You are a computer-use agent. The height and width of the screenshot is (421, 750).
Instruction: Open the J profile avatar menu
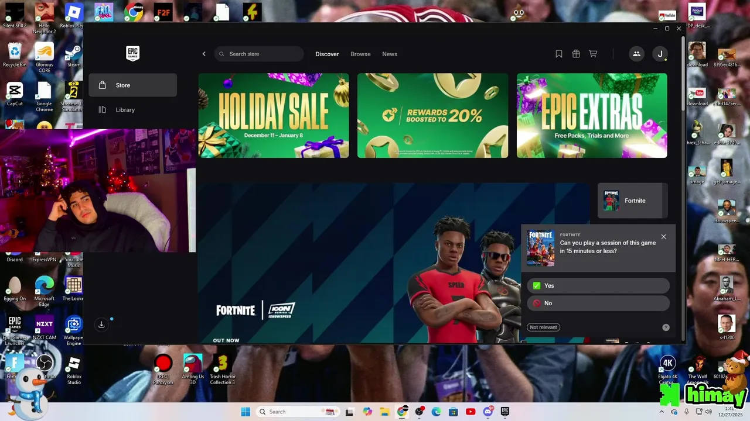click(660, 54)
